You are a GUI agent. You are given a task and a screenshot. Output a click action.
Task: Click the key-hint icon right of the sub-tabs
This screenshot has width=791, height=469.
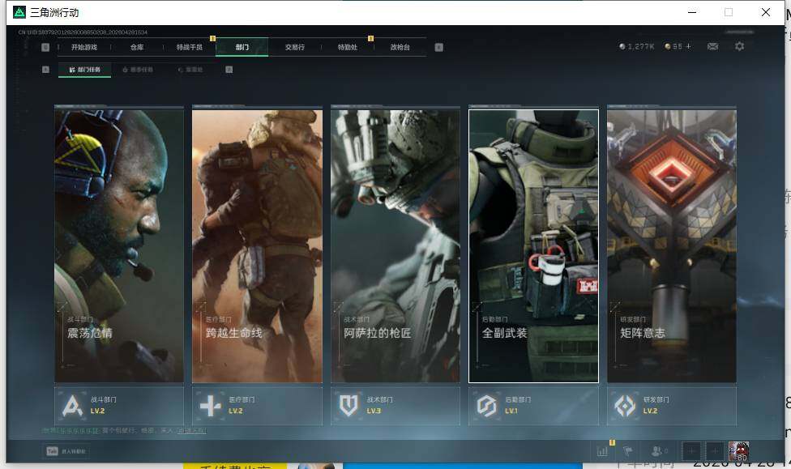229,70
